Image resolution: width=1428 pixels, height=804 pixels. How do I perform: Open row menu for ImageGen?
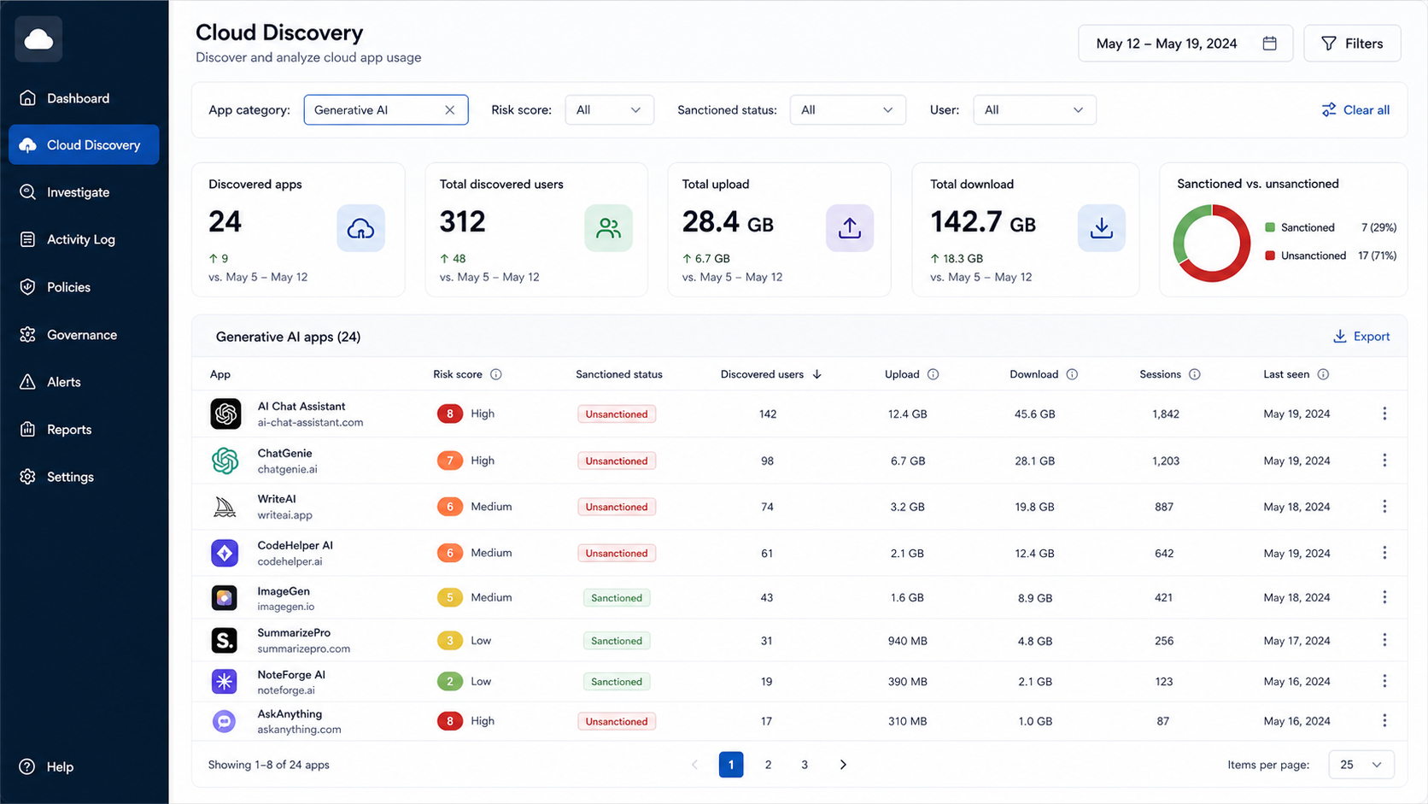[1384, 597]
